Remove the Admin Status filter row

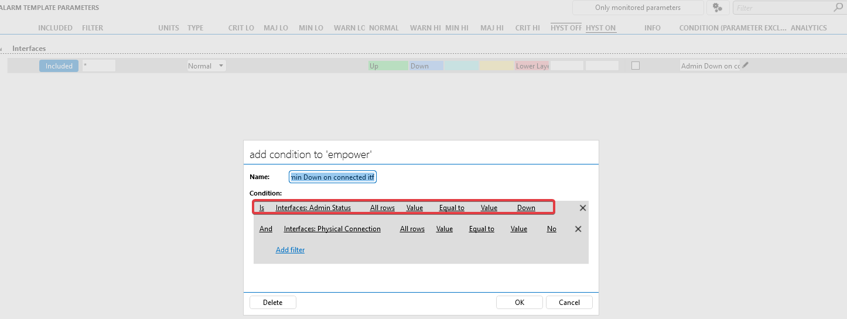click(x=582, y=208)
